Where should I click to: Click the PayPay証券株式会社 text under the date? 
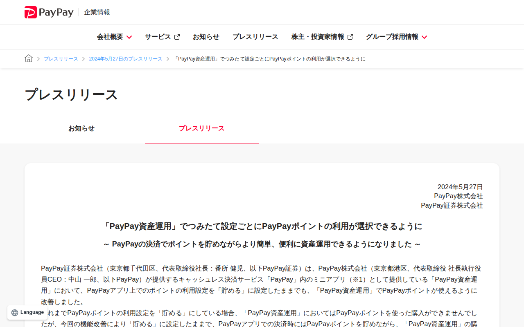tap(452, 205)
